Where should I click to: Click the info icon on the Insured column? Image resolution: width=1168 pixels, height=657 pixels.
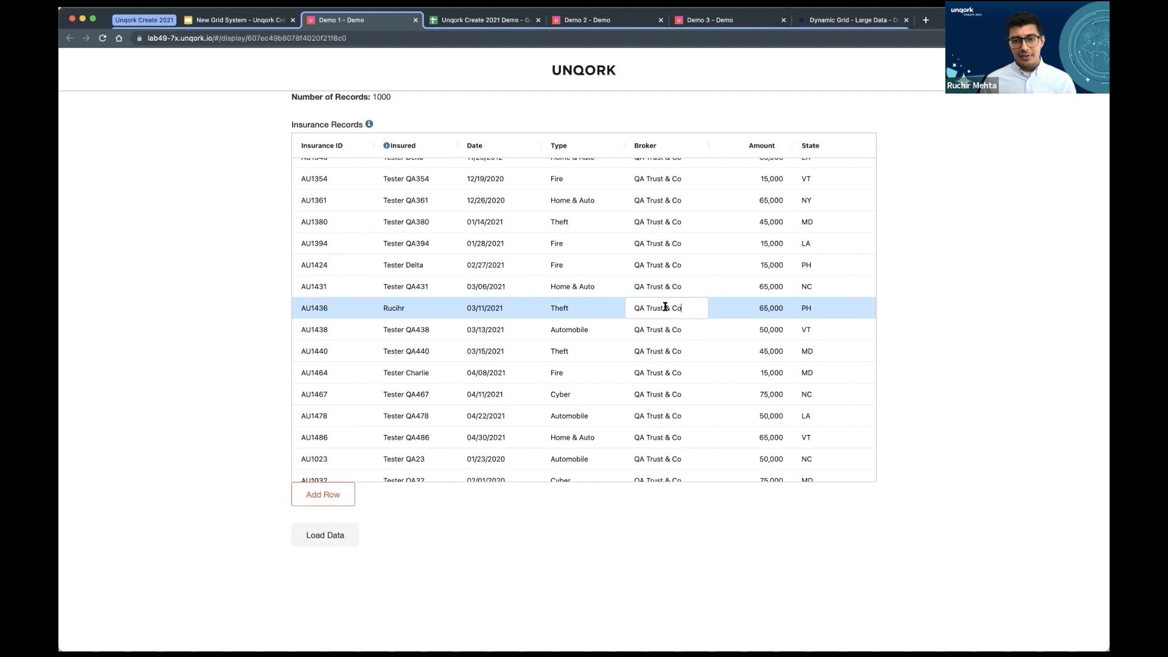[386, 145]
